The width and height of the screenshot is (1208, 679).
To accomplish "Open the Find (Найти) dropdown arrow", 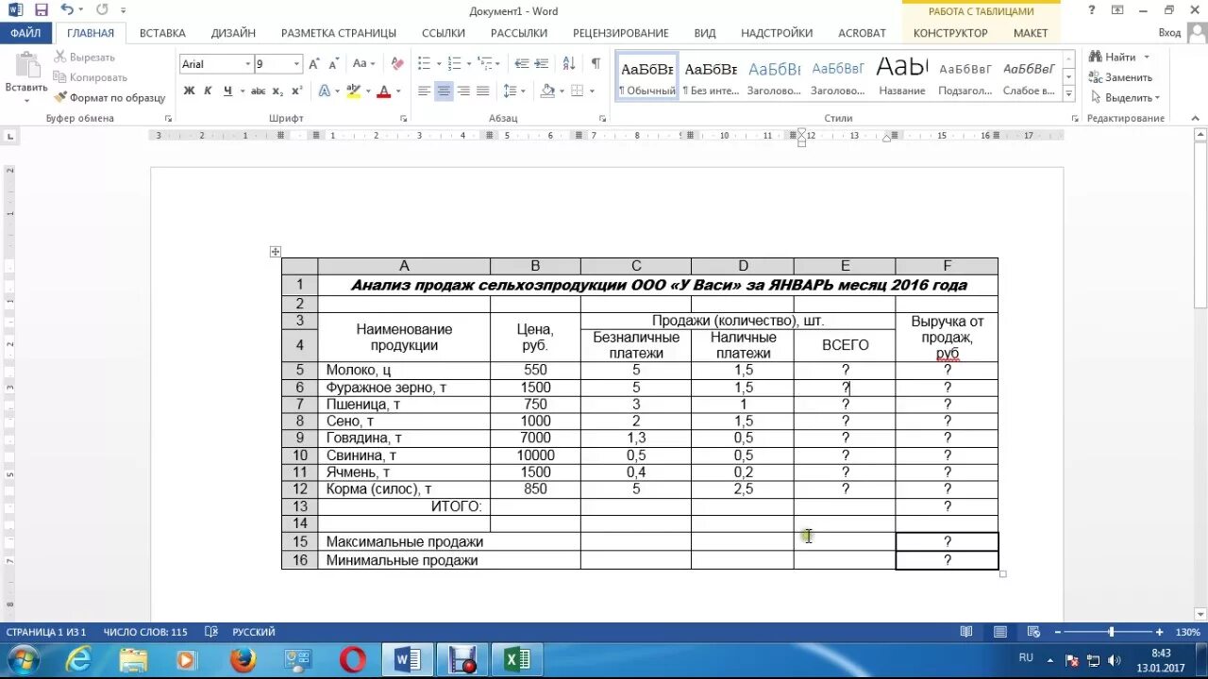I will point(1147,58).
